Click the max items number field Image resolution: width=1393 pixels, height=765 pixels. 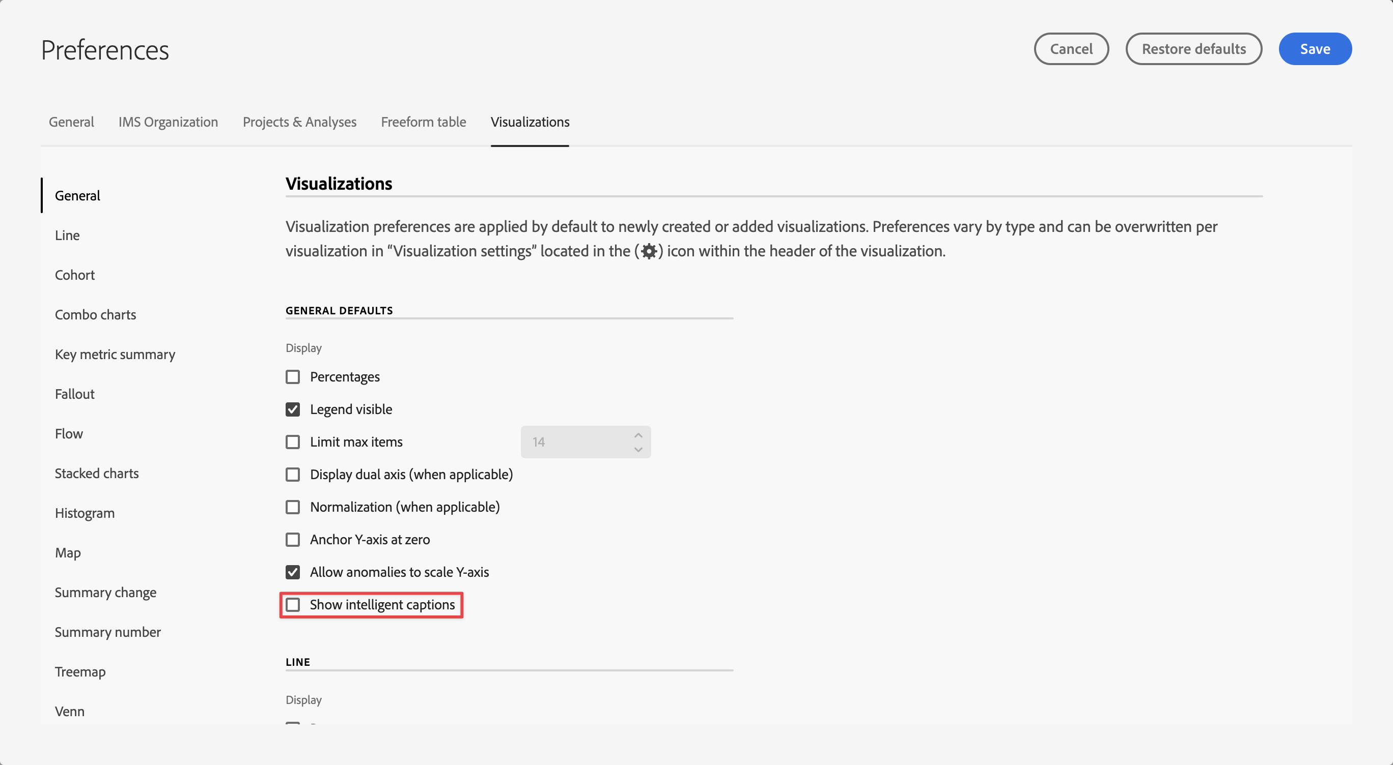click(x=573, y=442)
